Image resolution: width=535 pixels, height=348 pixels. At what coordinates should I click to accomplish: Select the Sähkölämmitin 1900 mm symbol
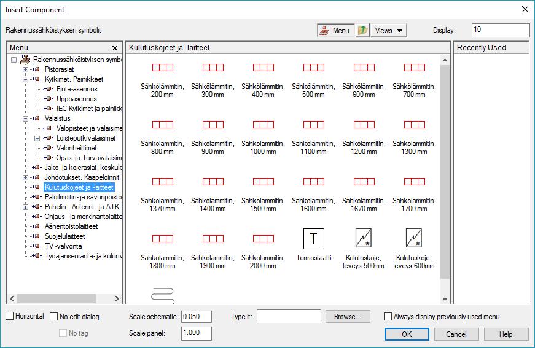213,239
